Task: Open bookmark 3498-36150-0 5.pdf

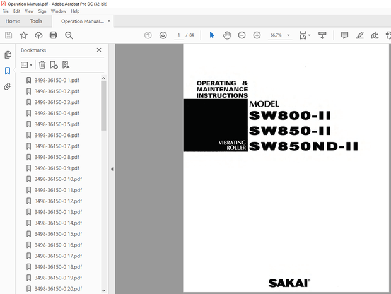Action: point(57,124)
